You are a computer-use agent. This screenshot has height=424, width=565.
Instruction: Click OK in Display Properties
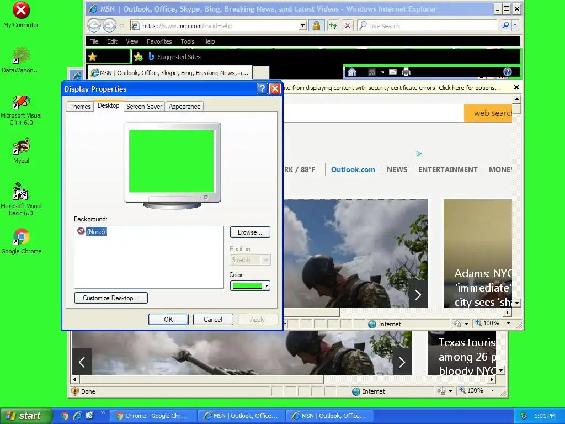(x=168, y=320)
